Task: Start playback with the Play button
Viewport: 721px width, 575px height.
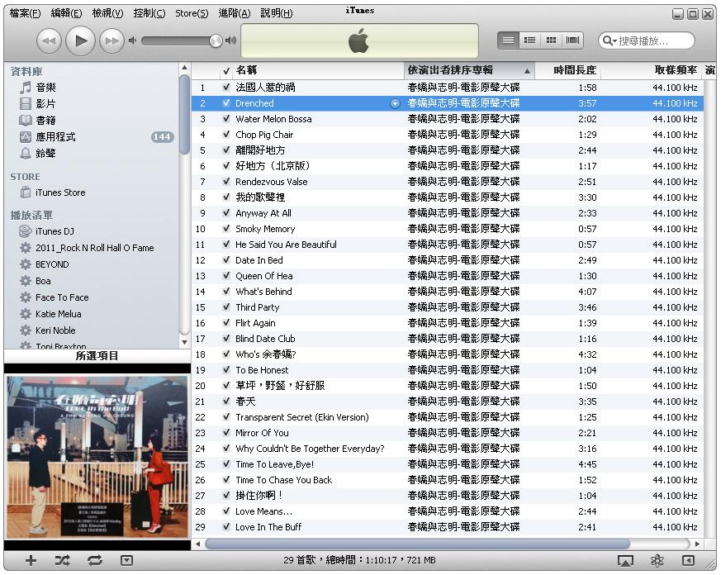Action: click(x=80, y=41)
